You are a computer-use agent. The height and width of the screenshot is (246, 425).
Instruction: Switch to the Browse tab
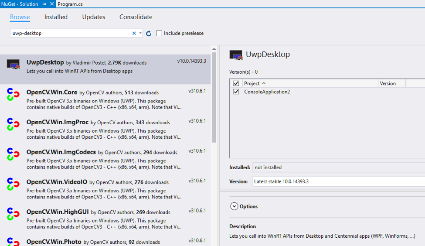point(20,17)
